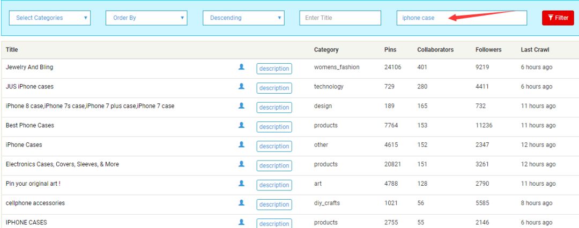
Task: Click the user icon next to iPhone Cases
Action: click(241, 145)
